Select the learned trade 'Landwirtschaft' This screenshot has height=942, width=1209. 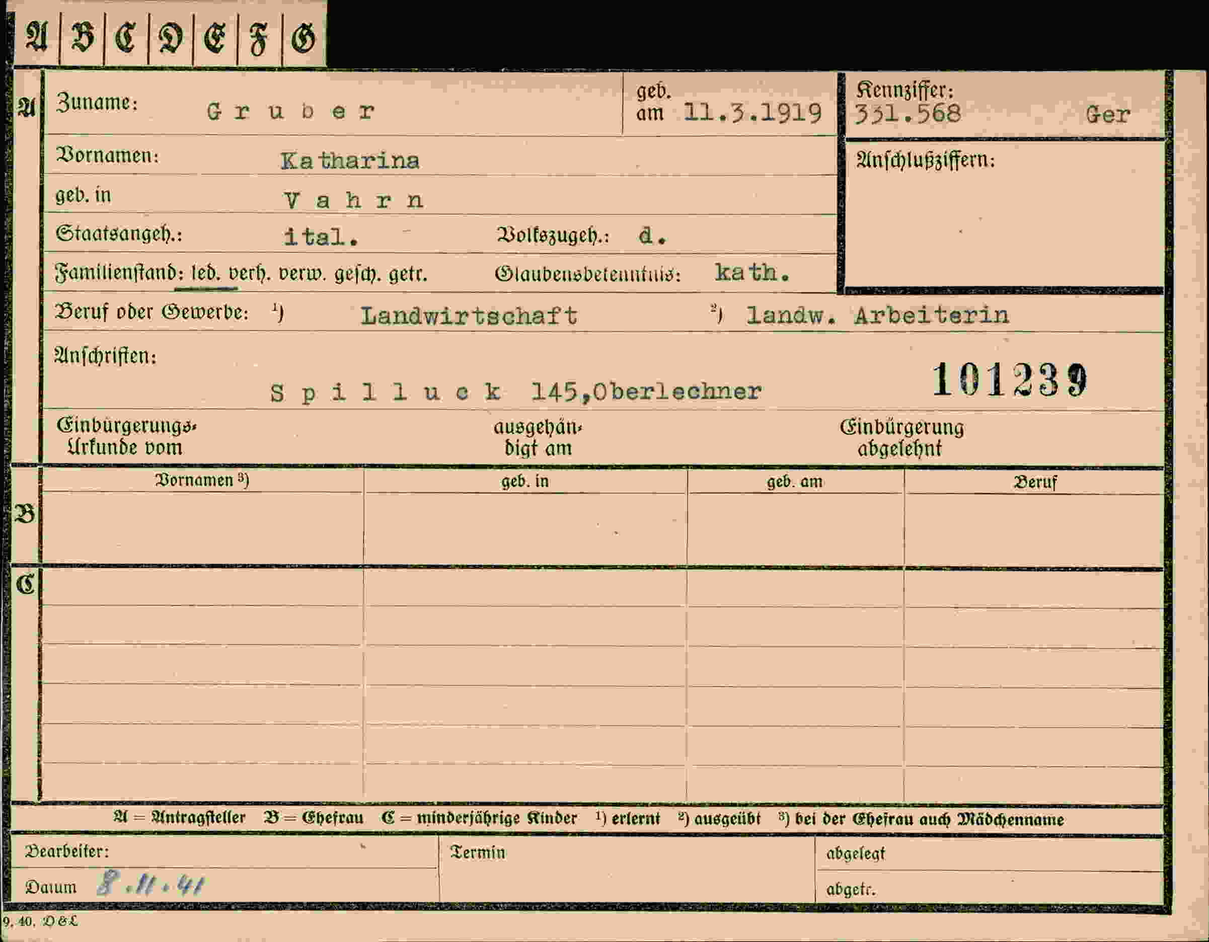coord(470,316)
